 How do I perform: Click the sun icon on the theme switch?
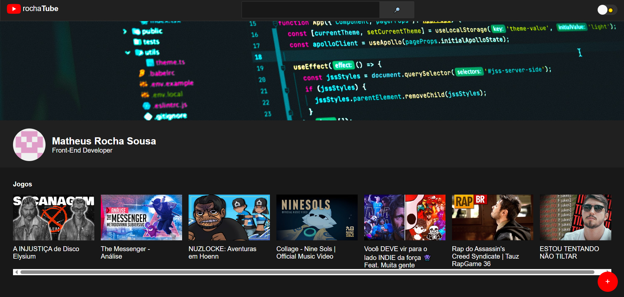[611, 10]
